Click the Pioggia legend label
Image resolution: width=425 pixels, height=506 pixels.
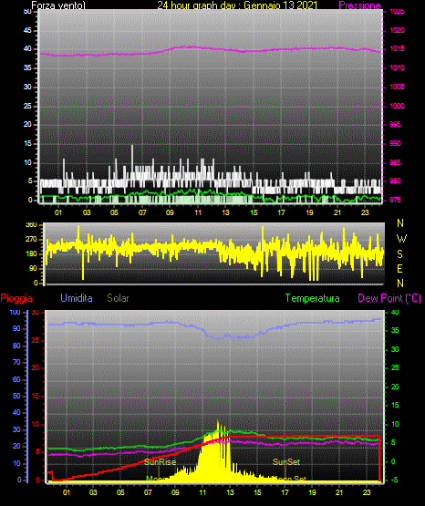click(16, 298)
